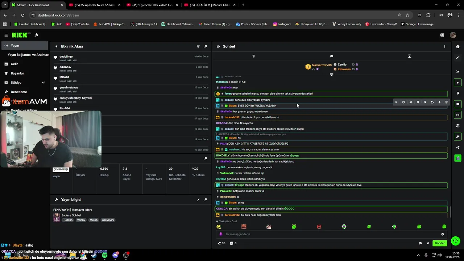This screenshot has width=464, height=261.
Task: Select enbuyukfemboy_hayrani follow event
Action: click(x=131, y=100)
